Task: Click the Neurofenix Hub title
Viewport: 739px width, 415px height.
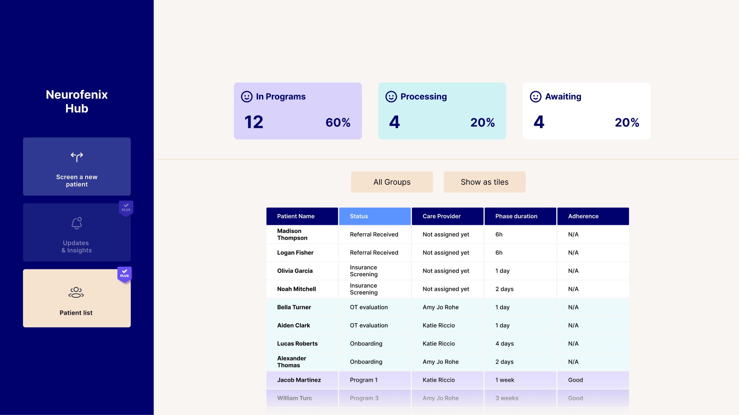Action: [77, 101]
